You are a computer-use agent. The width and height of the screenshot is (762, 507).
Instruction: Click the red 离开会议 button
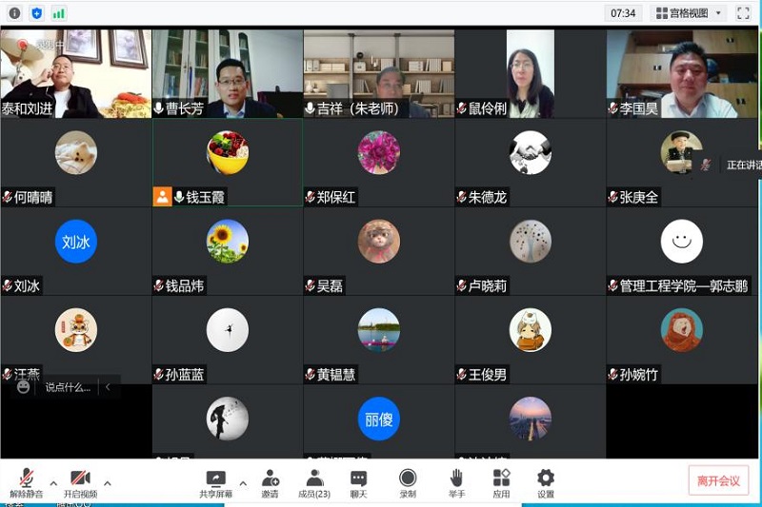(718, 480)
